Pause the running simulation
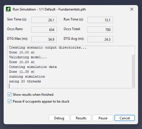The width and height of the screenshot is (142, 129). pyautogui.click(x=103, y=118)
